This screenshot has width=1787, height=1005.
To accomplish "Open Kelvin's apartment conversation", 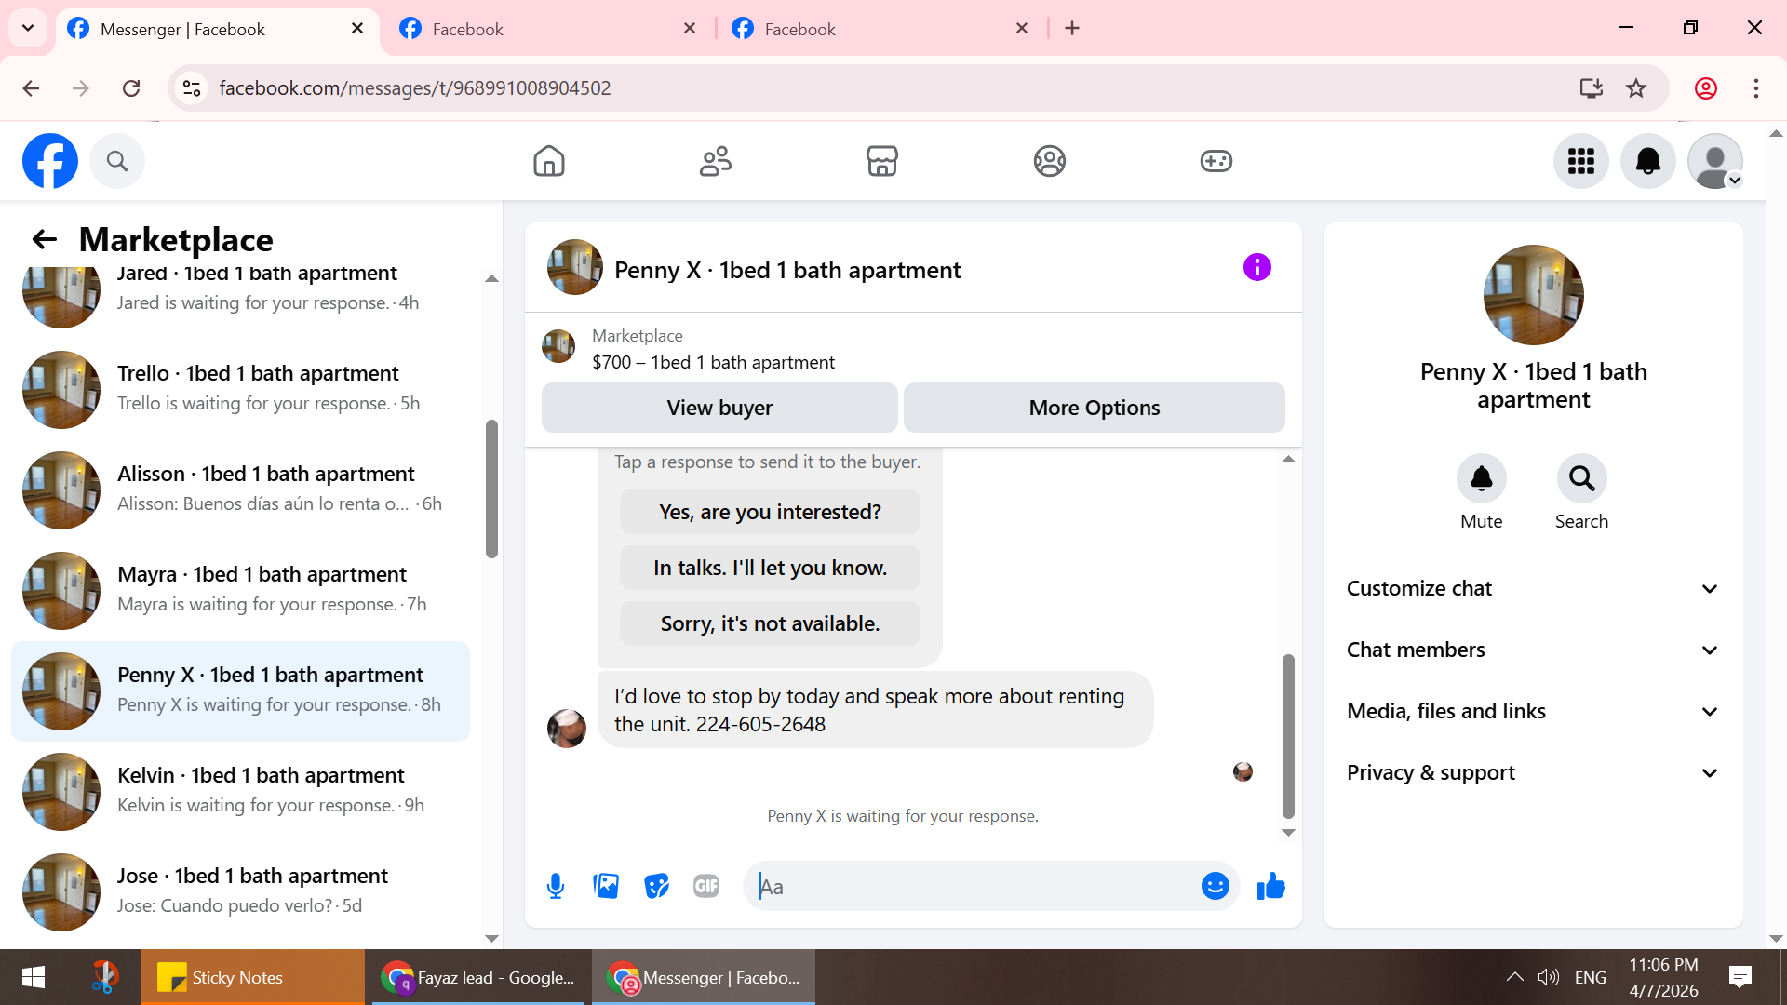I will tap(240, 792).
